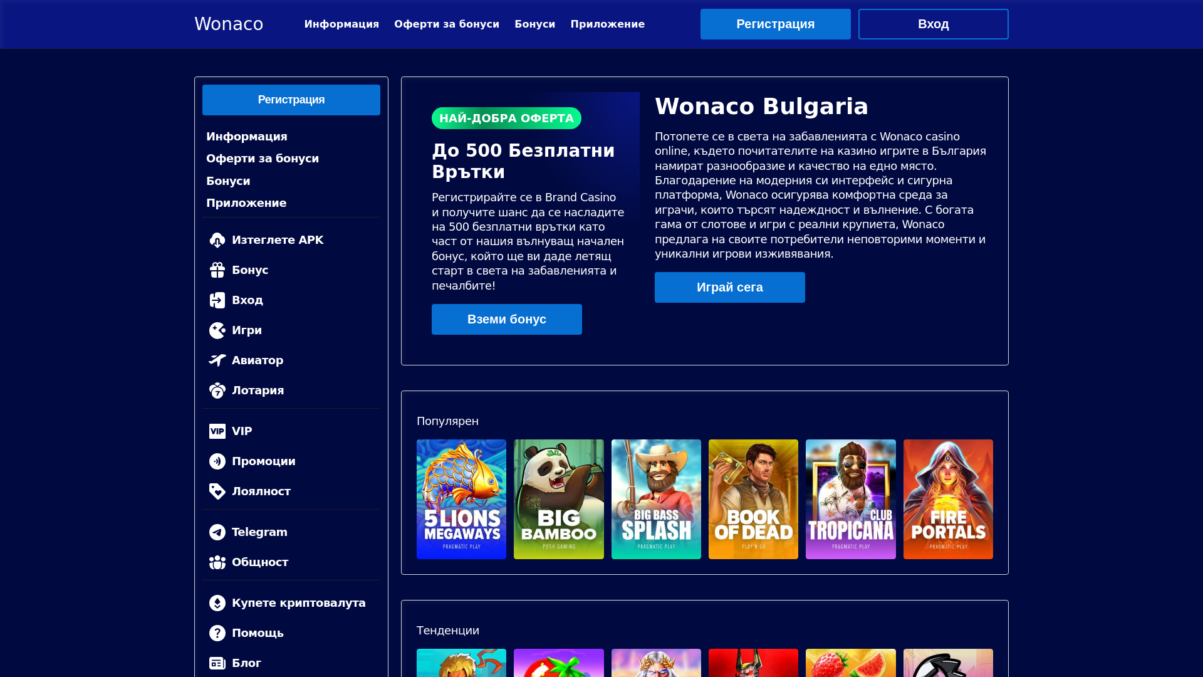Viewport: 1203px width, 677px height.
Task: Click the promotions icon beside Промоции
Action: 217,461
